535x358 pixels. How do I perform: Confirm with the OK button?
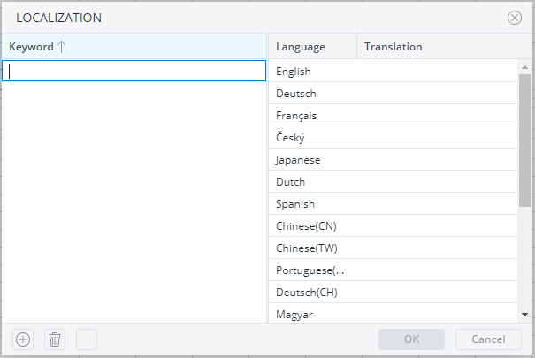411,339
